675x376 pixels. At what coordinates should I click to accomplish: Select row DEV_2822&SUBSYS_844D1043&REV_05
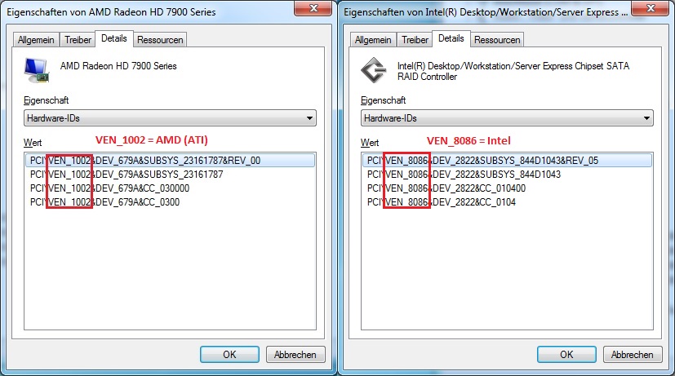click(507, 161)
